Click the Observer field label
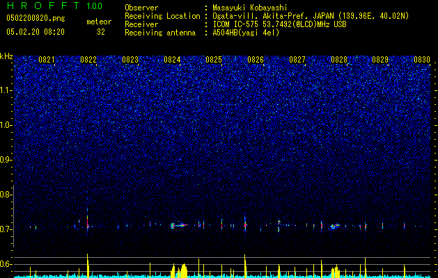The height and width of the screenshot is (278, 438). click(141, 8)
